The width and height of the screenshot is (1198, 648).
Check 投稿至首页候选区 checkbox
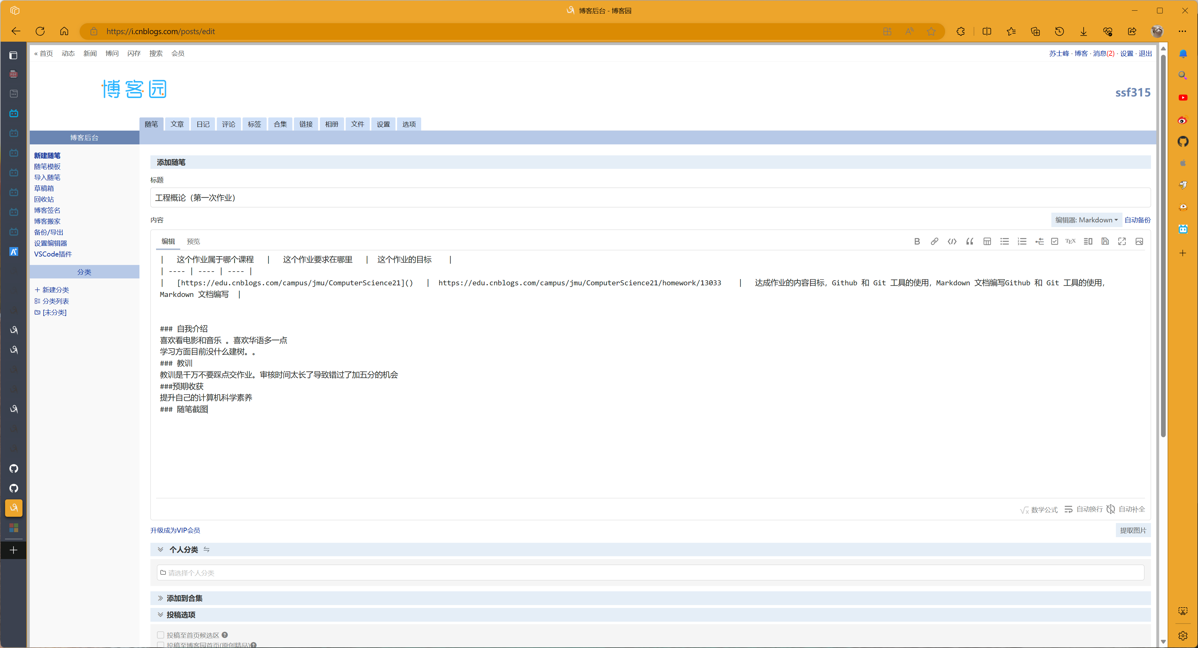pos(160,635)
